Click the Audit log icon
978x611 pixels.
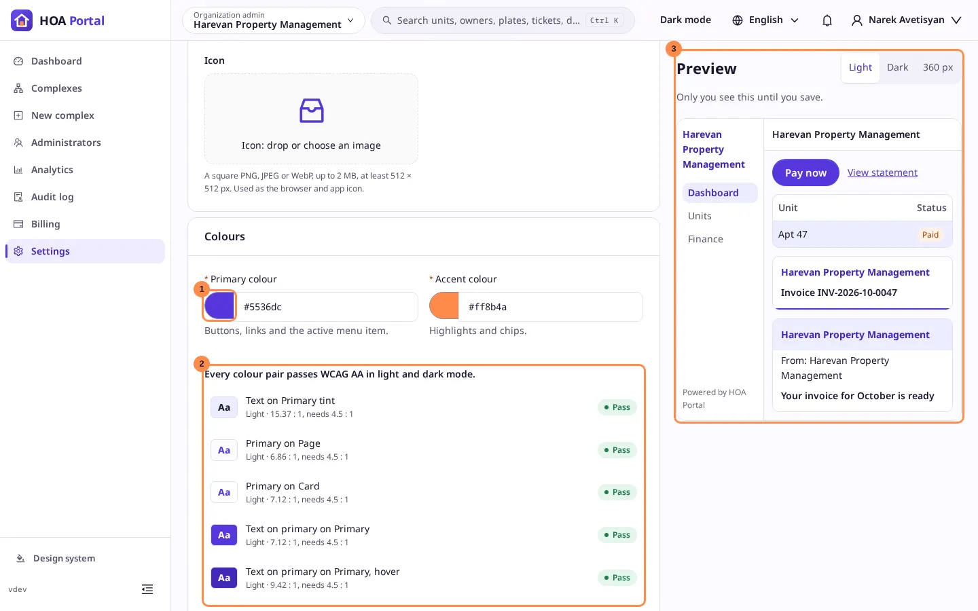(x=18, y=197)
